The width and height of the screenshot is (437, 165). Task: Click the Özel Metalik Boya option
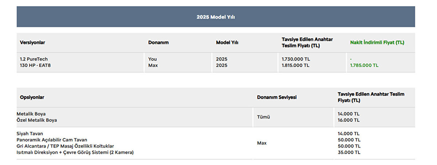(36, 120)
